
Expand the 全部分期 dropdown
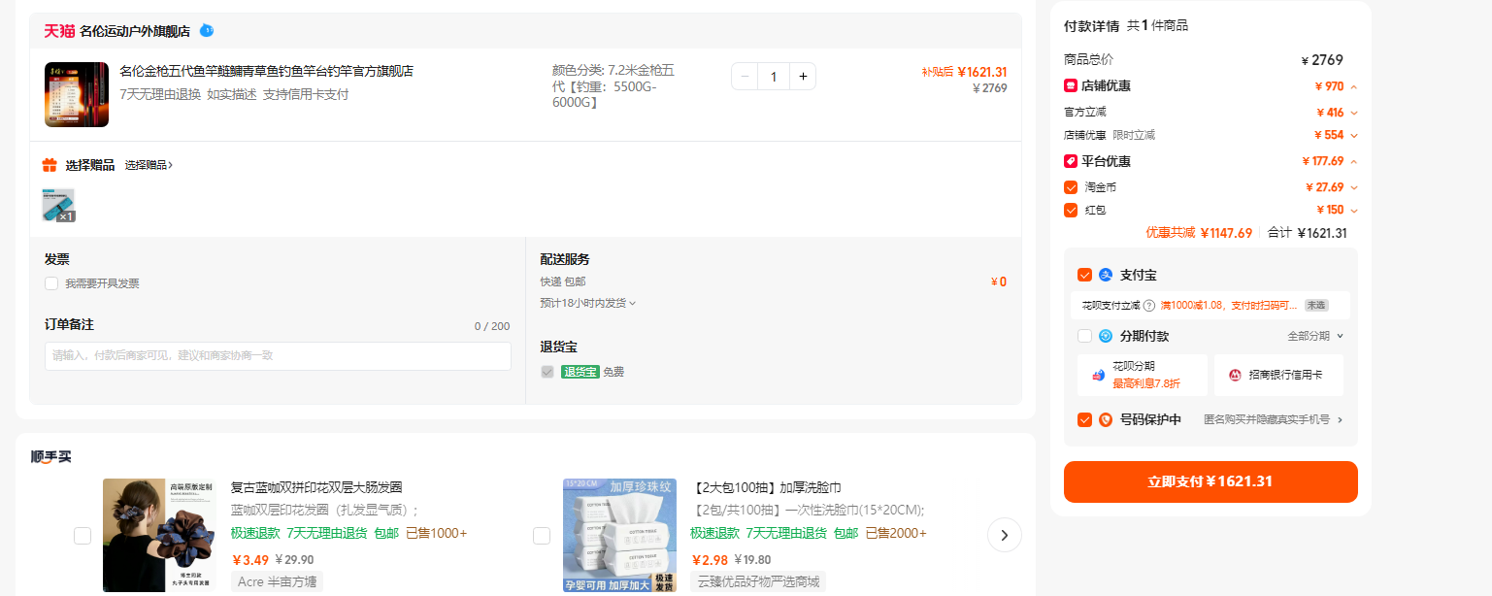point(1315,336)
